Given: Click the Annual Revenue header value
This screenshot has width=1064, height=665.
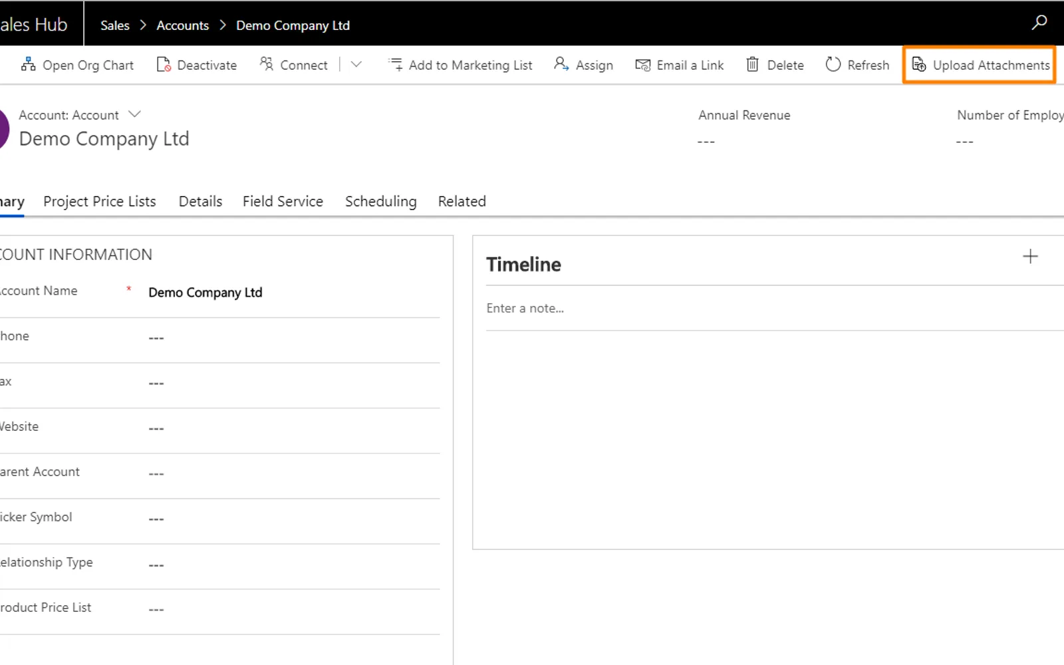Looking at the screenshot, I should [x=706, y=142].
